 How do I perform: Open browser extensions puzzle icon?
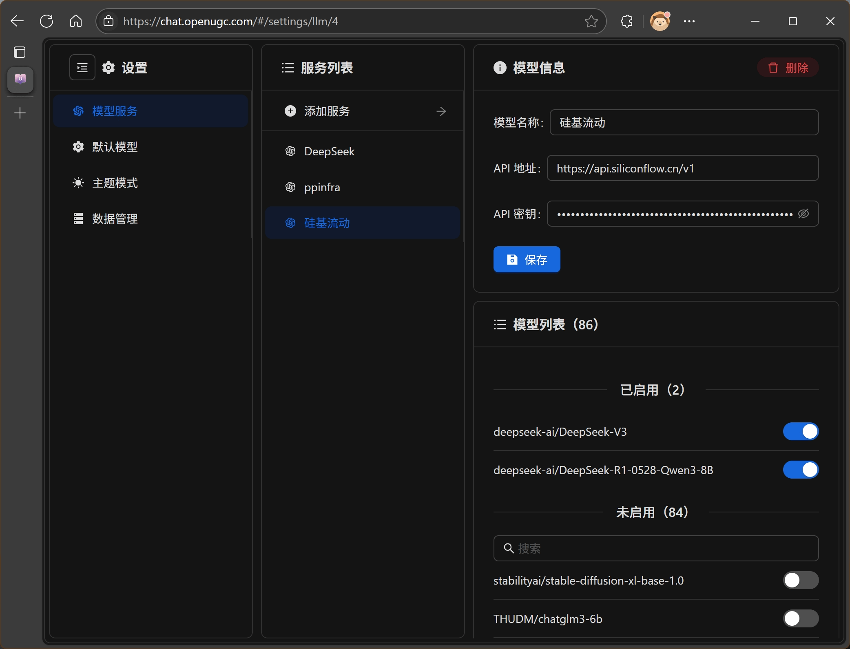coord(626,21)
